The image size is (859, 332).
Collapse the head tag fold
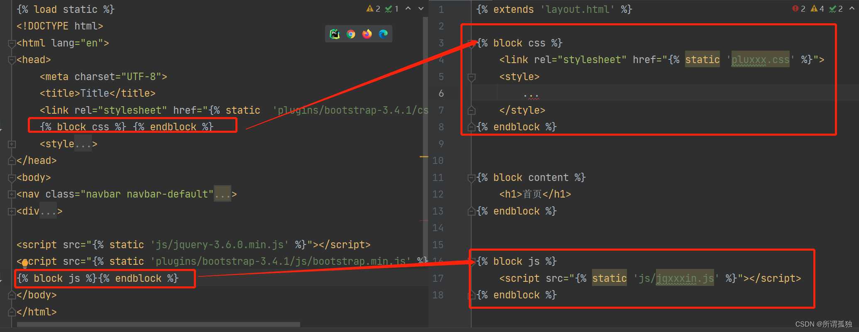pyautogui.click(x=12, y=60)
